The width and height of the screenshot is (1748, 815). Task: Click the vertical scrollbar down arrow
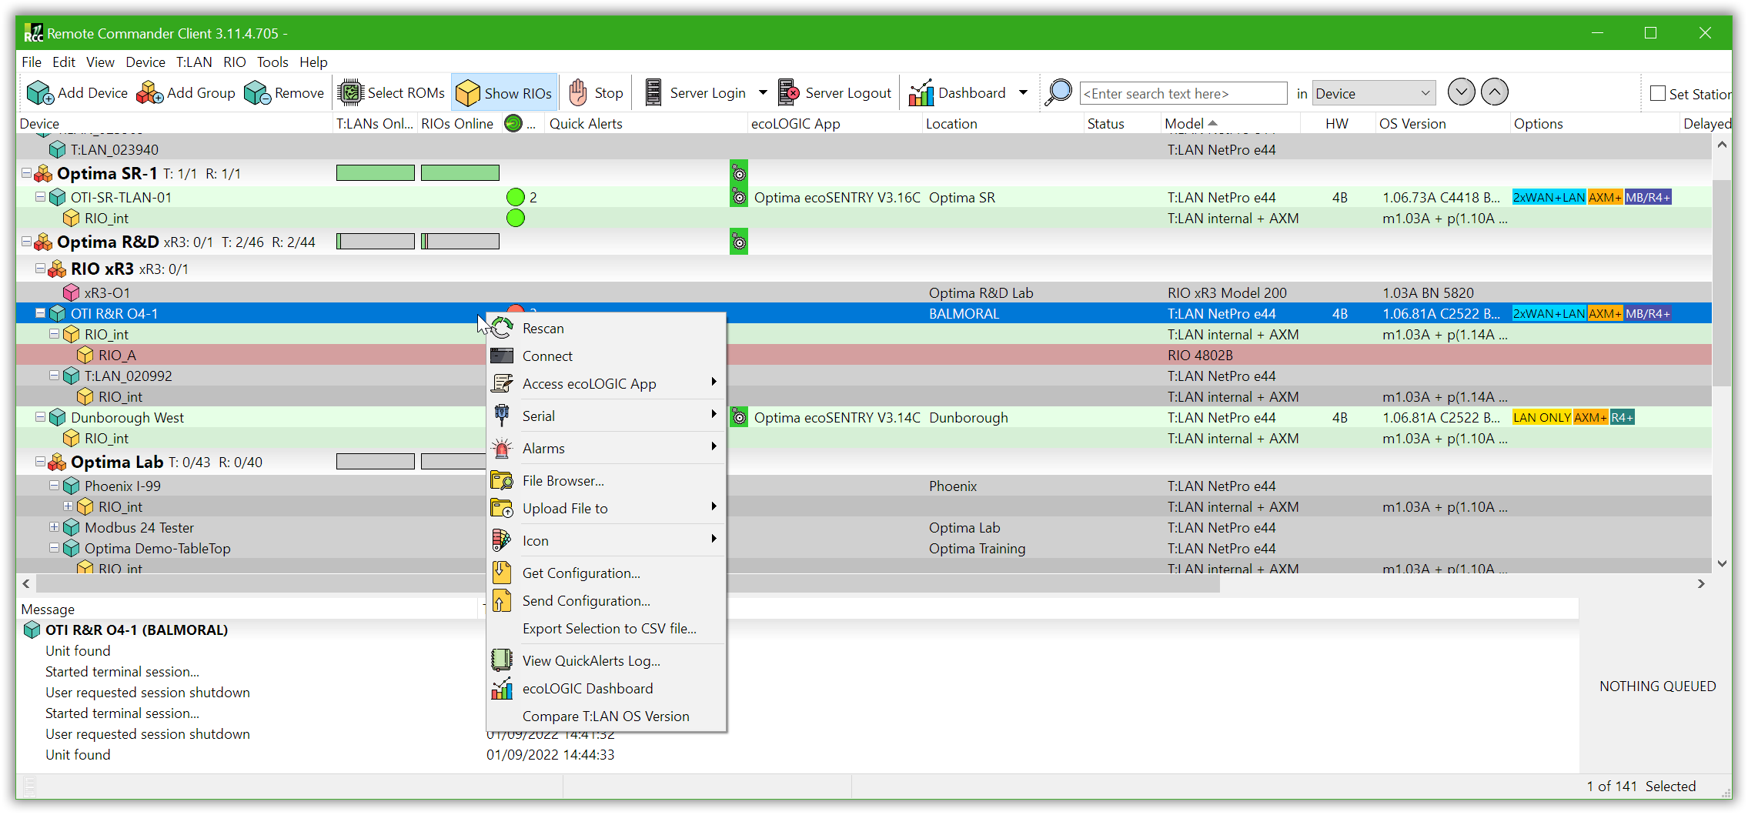point(1722,563)
